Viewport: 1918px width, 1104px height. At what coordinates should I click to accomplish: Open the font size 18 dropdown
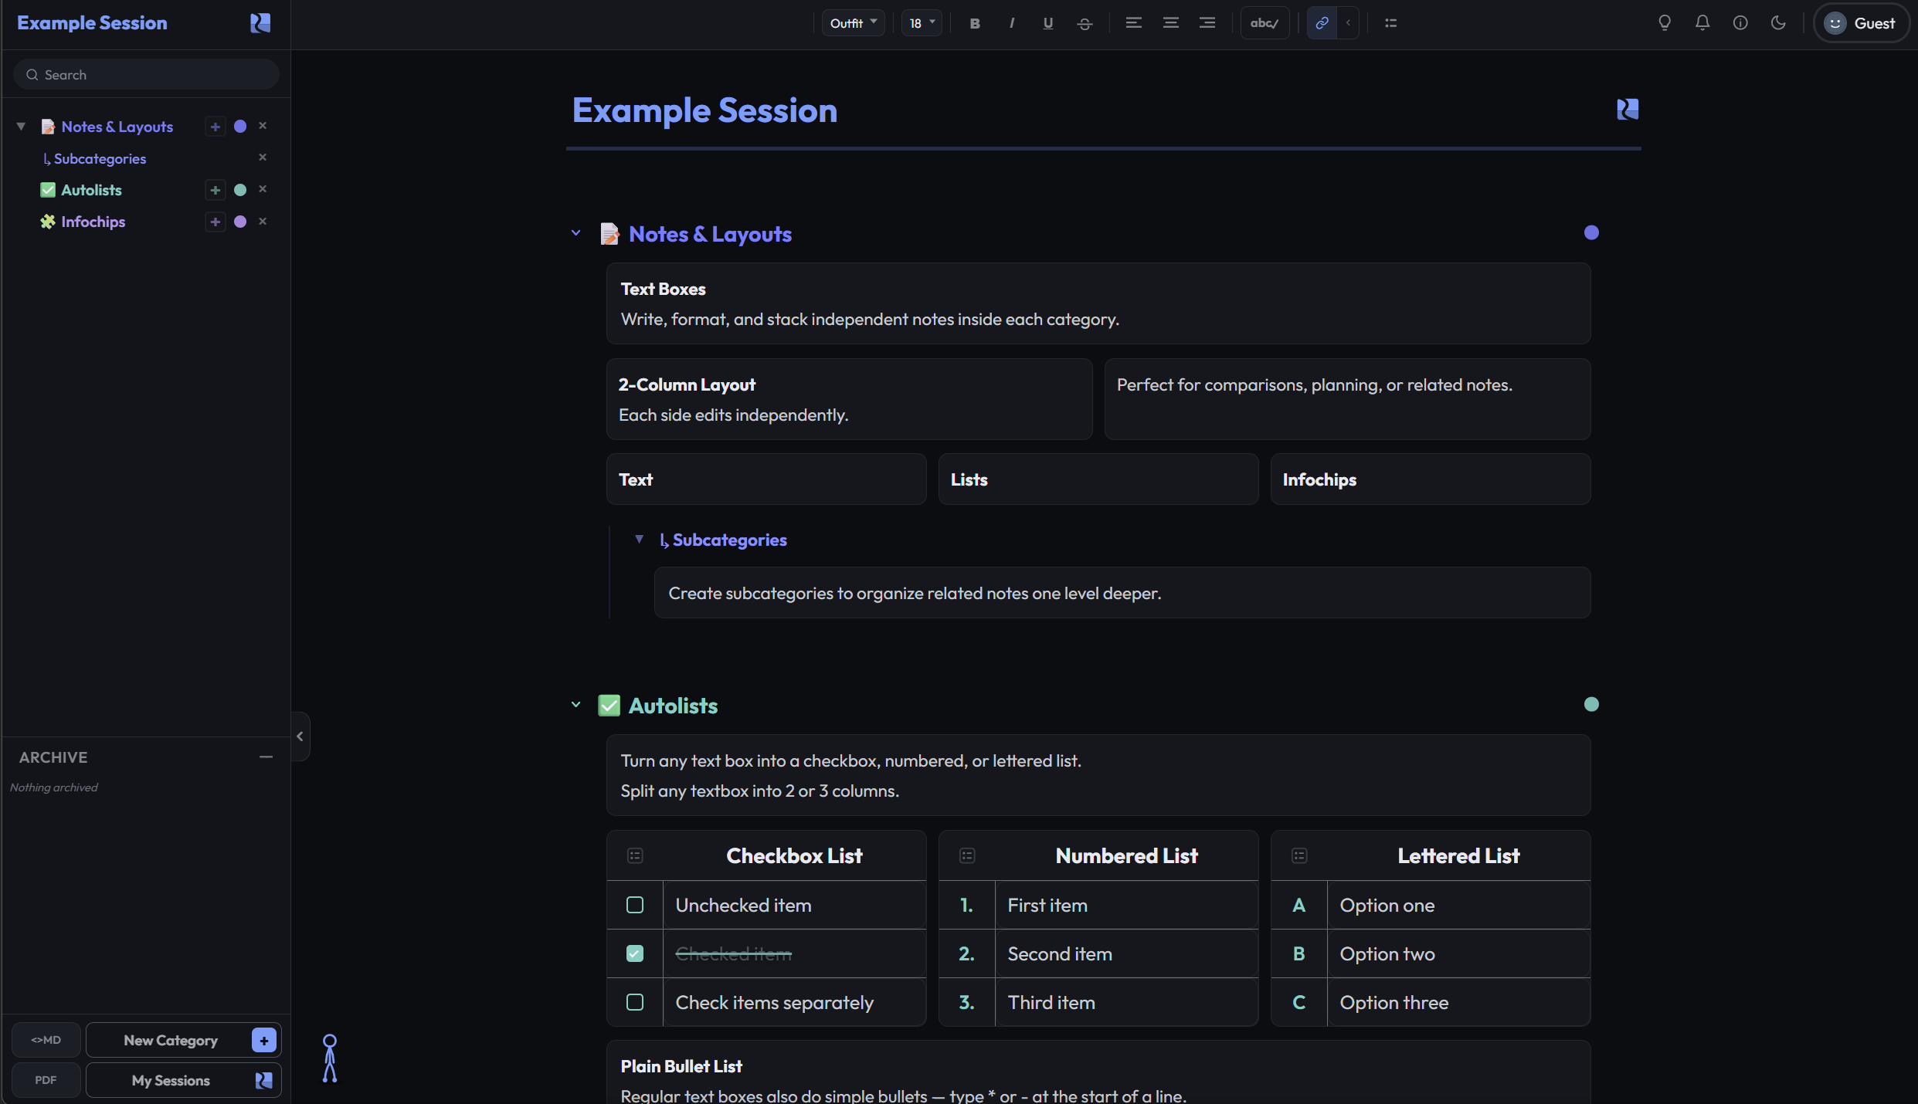[922, 23]
